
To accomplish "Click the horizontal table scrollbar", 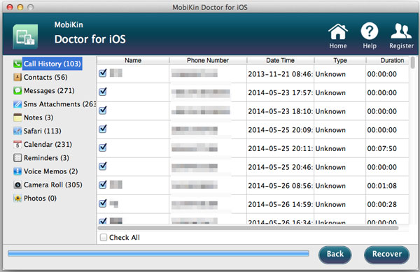I will tap(248, 228).
